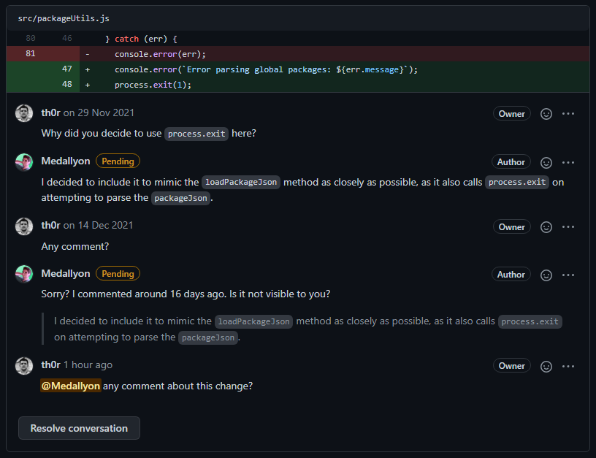
Task: Click the '1 hour ago' timestamp
Action: coord(88,365)
